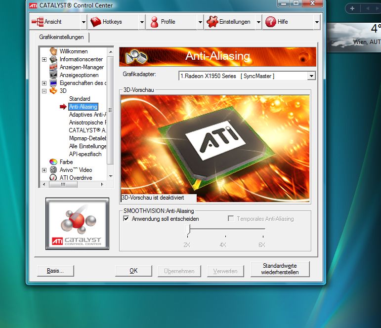The height and width of the screenshot is (328, 381).
Task: Click the Basis... button
Action: pyautogui.click(x=55, y=271)
